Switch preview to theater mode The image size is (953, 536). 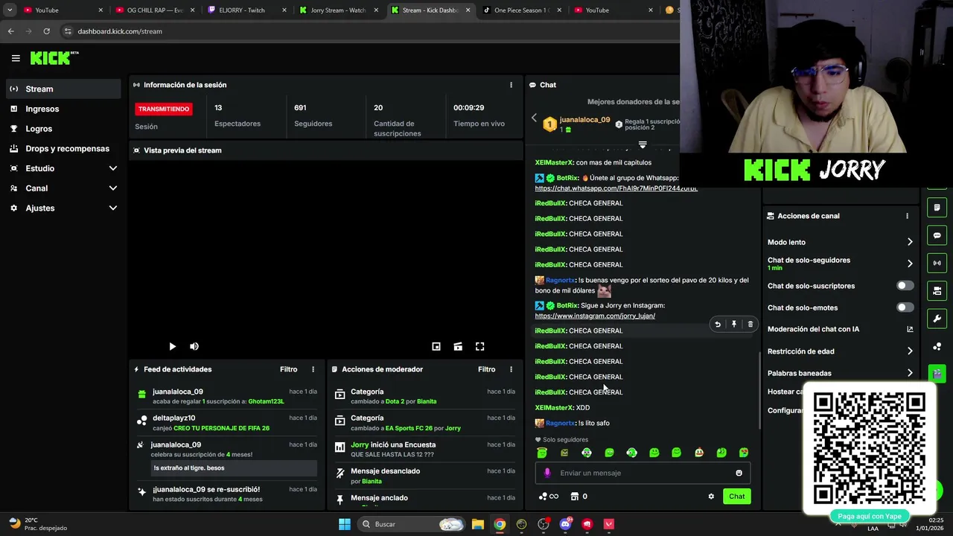click(x=458, y=346)
